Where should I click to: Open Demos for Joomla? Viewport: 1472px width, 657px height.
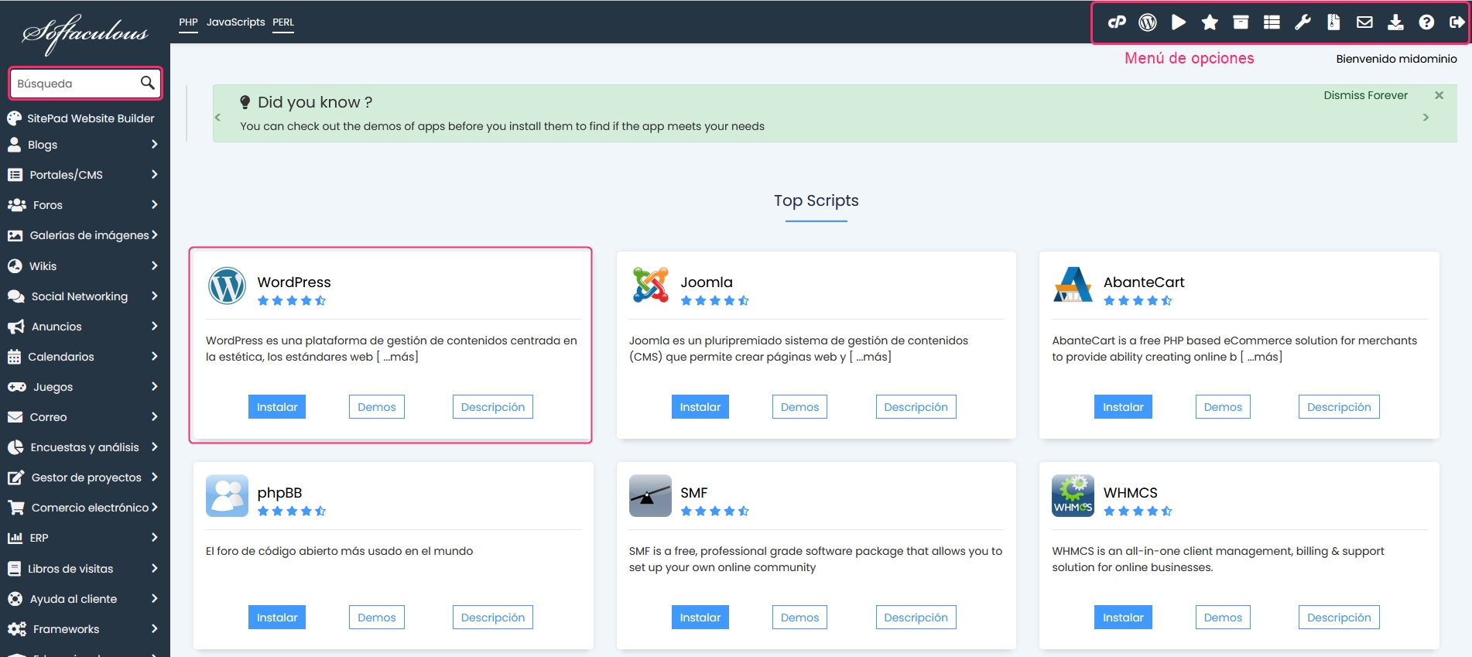point(799,407)
